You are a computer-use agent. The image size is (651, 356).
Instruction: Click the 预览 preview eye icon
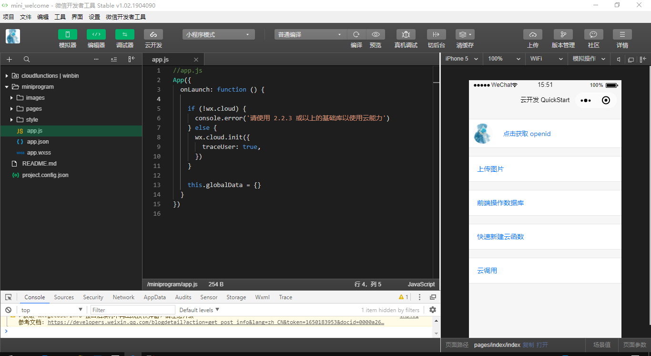[376, 34]
